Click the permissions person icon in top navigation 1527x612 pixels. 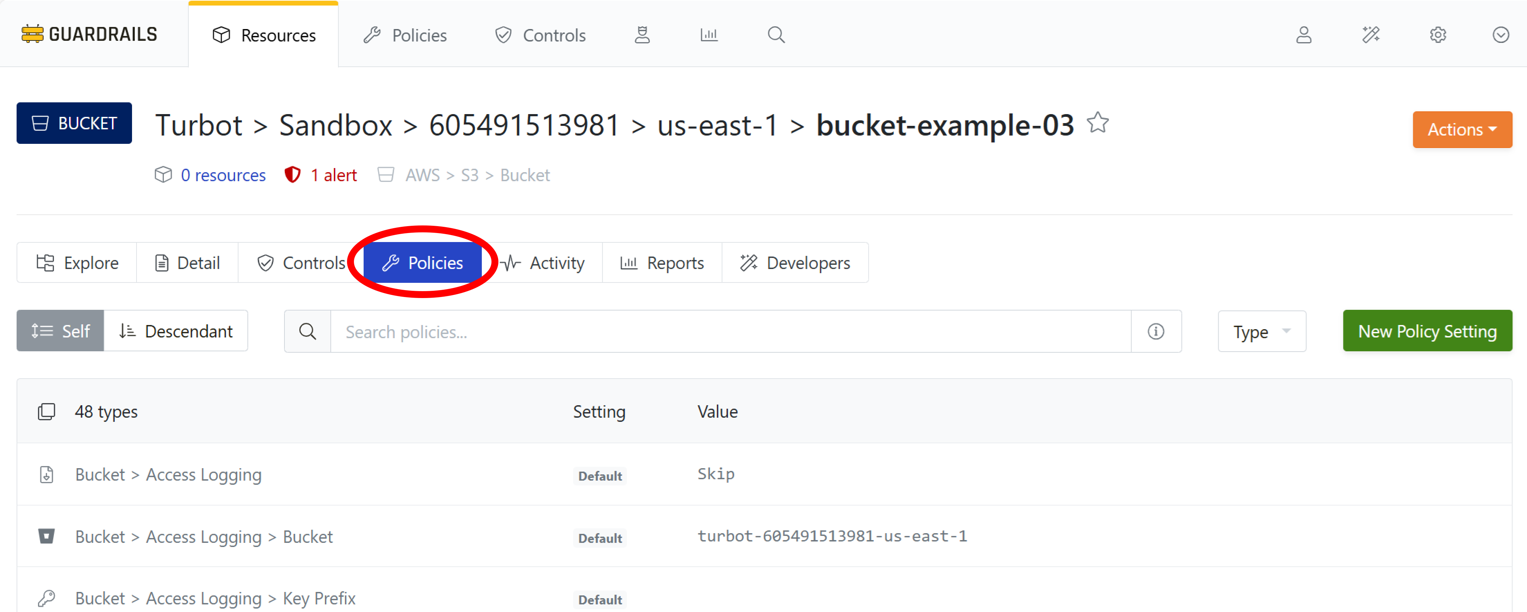point(642,35)
